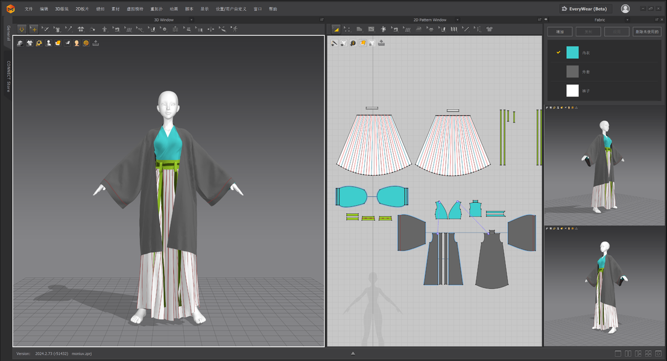Image resolution: width=667 pixels, height=361 pixels.
Task: Select the Edit Pattern tool in 2D toolbar
Action: pos(336,29)
